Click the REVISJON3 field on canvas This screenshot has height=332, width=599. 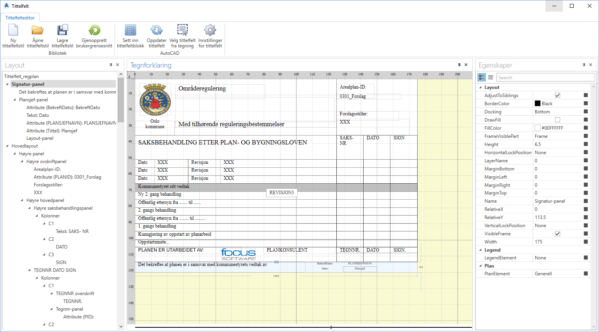click(x=282, y=193)
